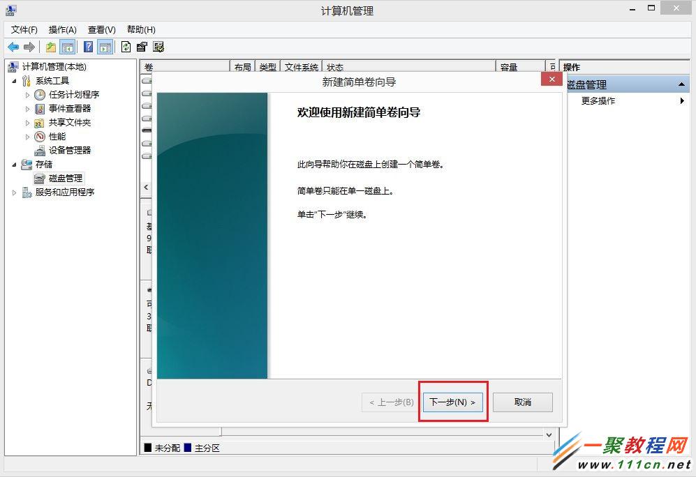Click the disk view scroll down arrow
The height and width of the screenshot is (477, 696).
coord(549,435)
